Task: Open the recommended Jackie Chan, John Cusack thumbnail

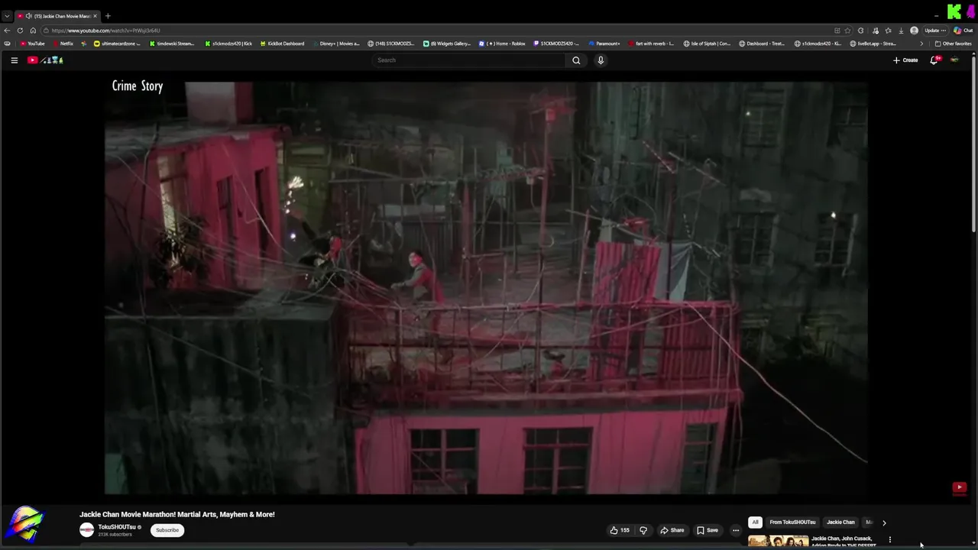Action: [x=778, y=542]
